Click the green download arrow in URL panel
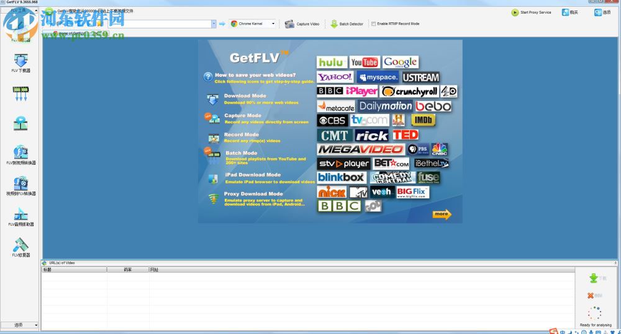This screenshot has height=334, width=621. coord(594,278)
